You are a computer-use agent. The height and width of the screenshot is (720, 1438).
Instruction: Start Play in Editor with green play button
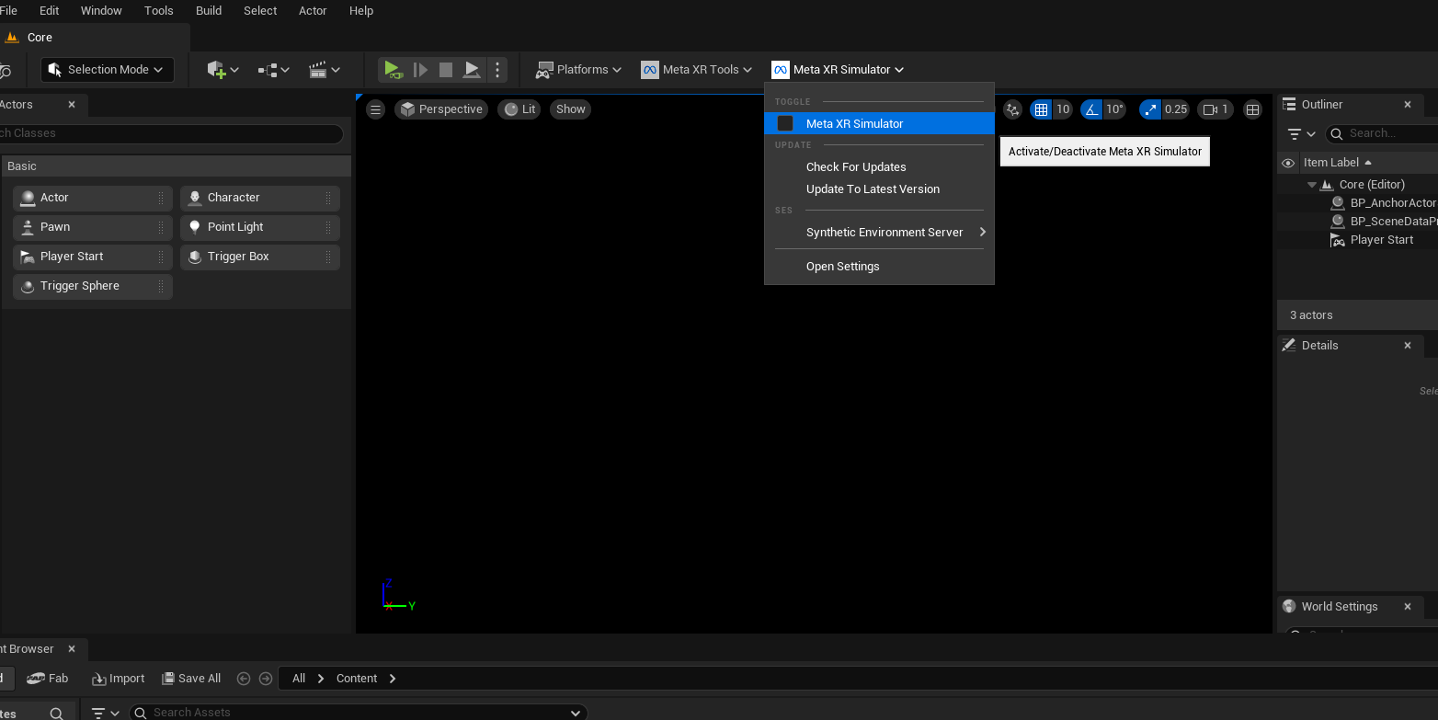click(x=393, y=69)
